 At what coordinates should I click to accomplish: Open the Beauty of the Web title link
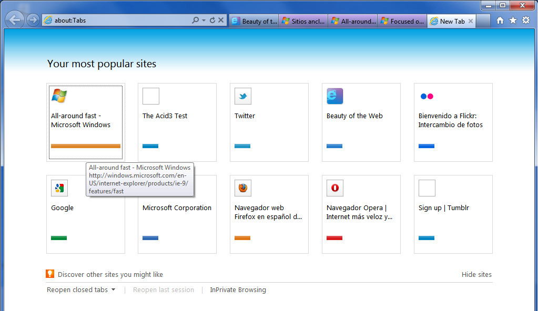click(x=354, y=116)
